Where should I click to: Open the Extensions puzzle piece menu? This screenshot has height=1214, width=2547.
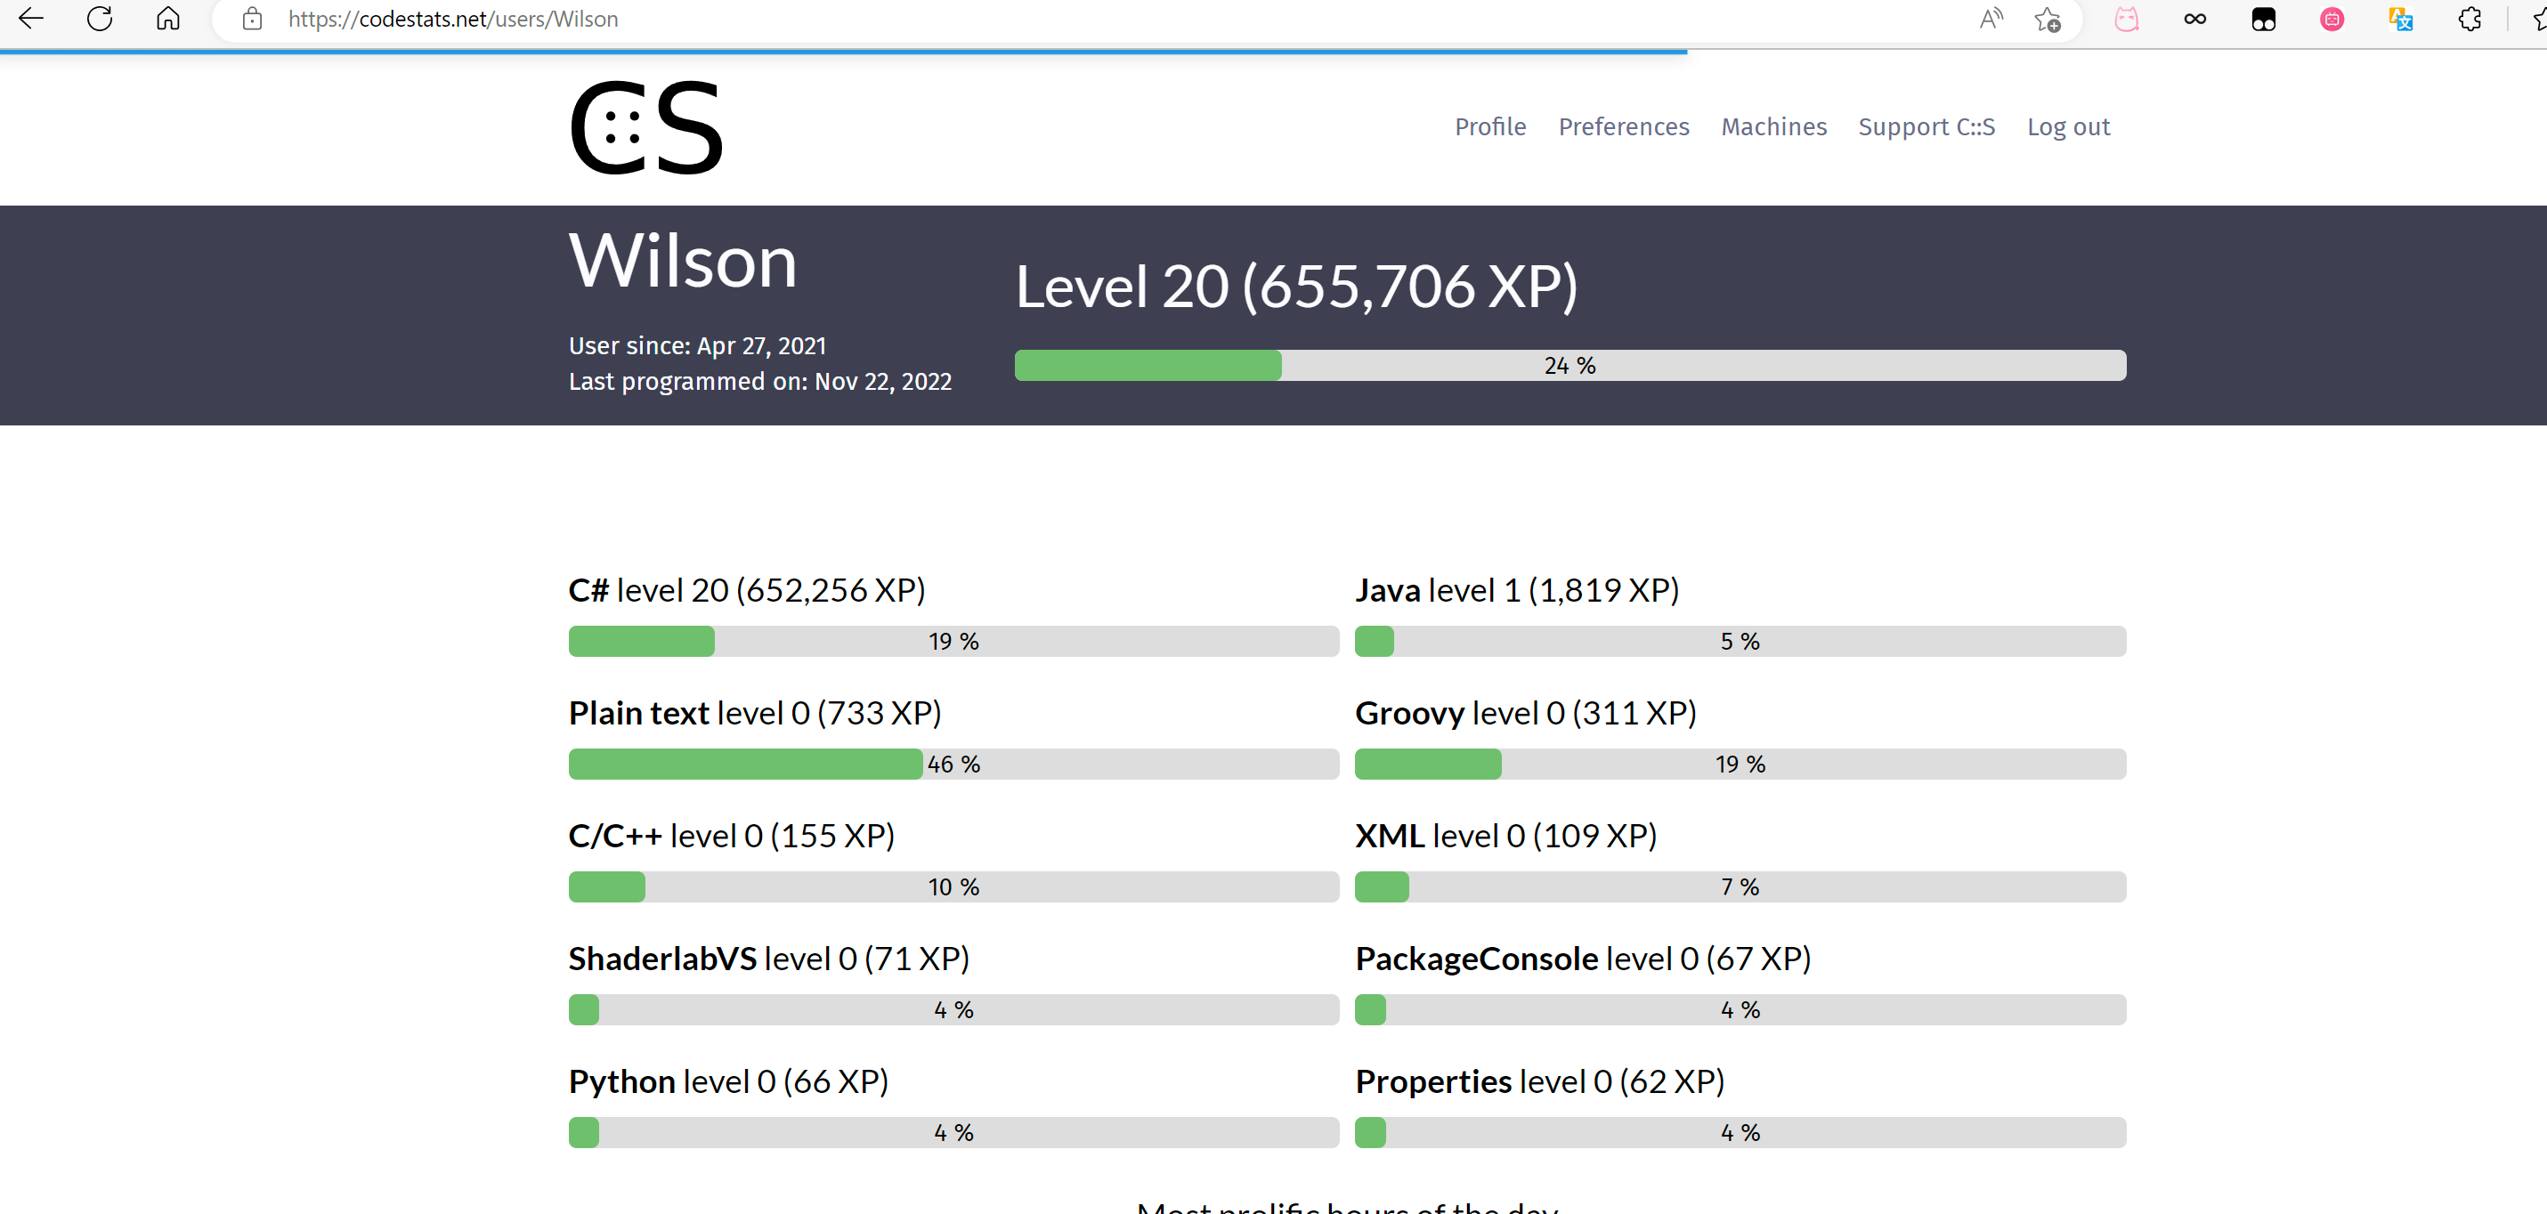(x=2469, y=19)
